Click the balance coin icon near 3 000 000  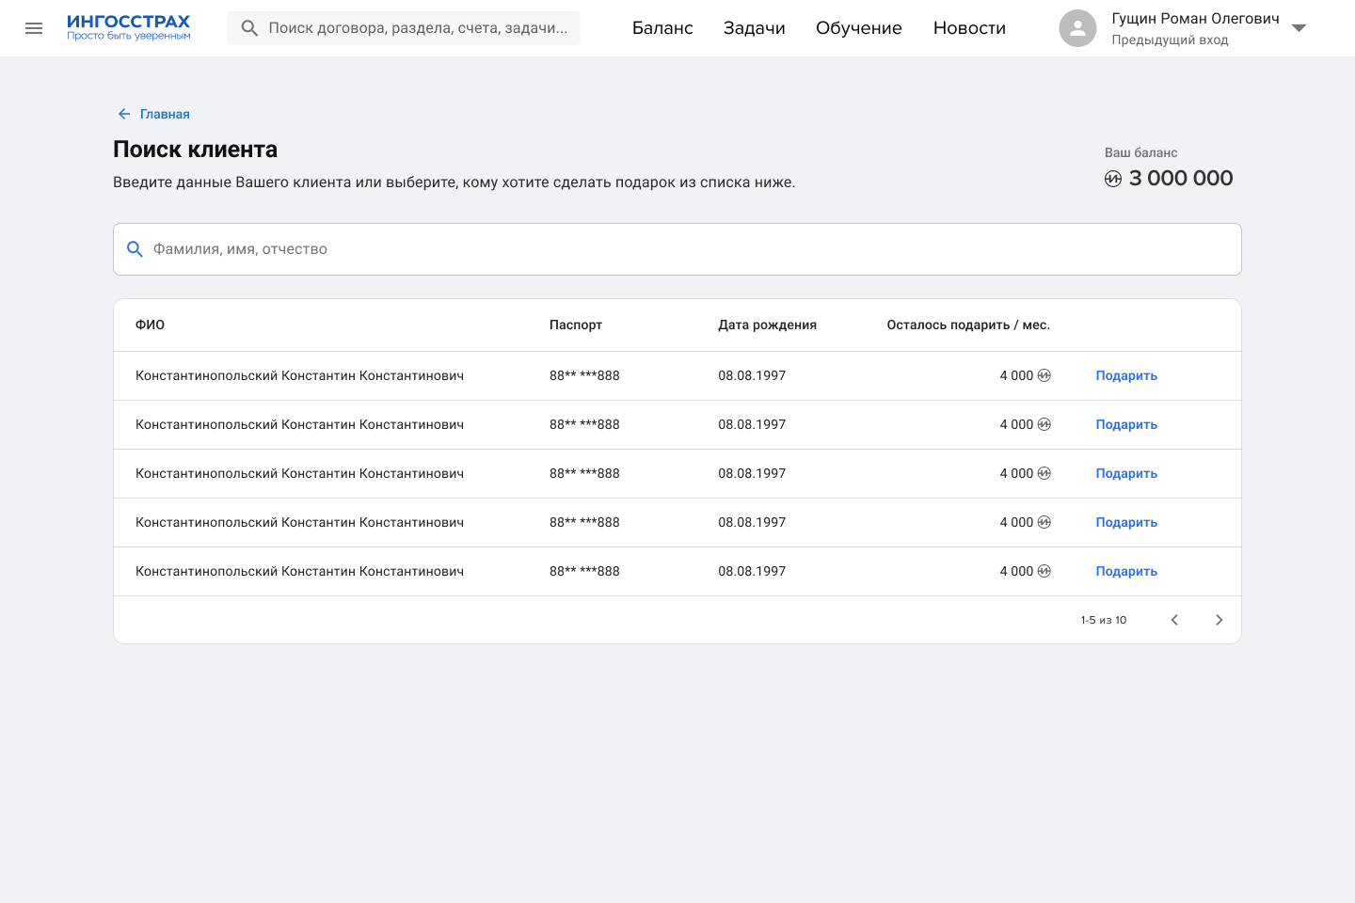[x=1113, y=179]
